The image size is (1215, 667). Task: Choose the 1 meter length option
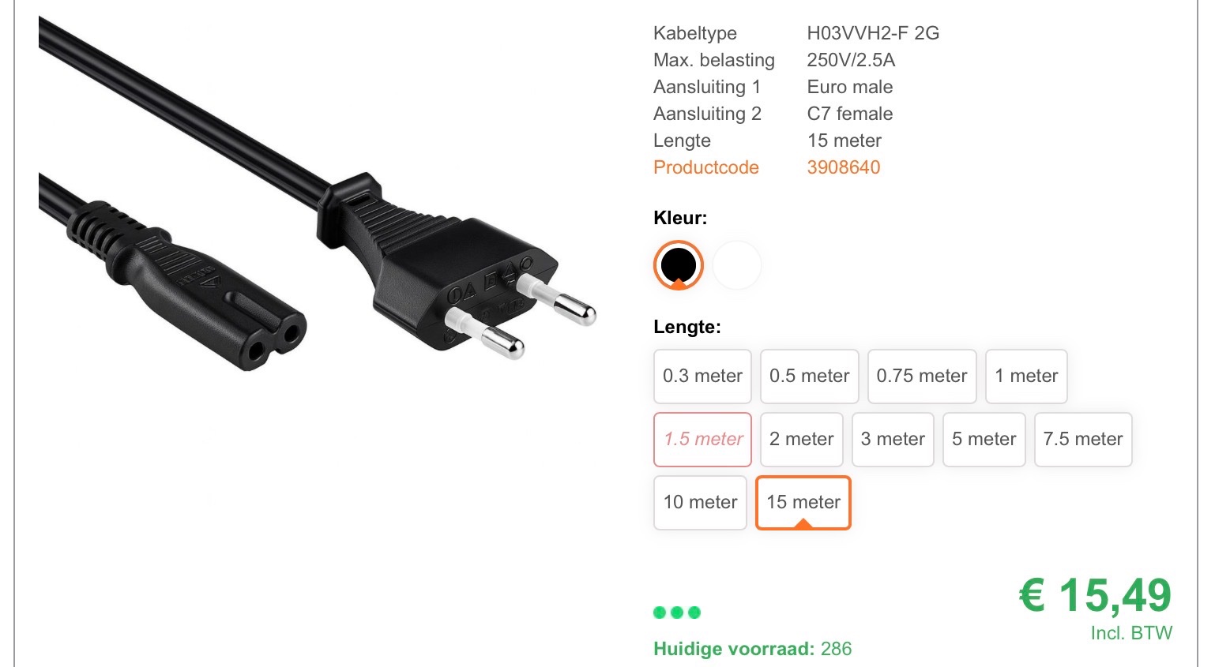pyautogui.click(x=1026, y=377)
